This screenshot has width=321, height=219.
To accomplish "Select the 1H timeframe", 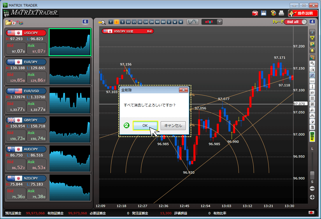I will 146,22.
